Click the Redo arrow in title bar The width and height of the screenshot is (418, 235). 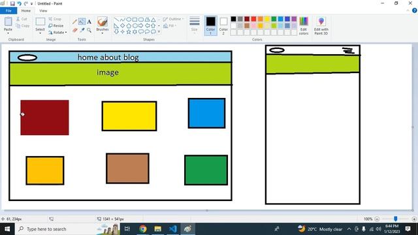(26, 3)
